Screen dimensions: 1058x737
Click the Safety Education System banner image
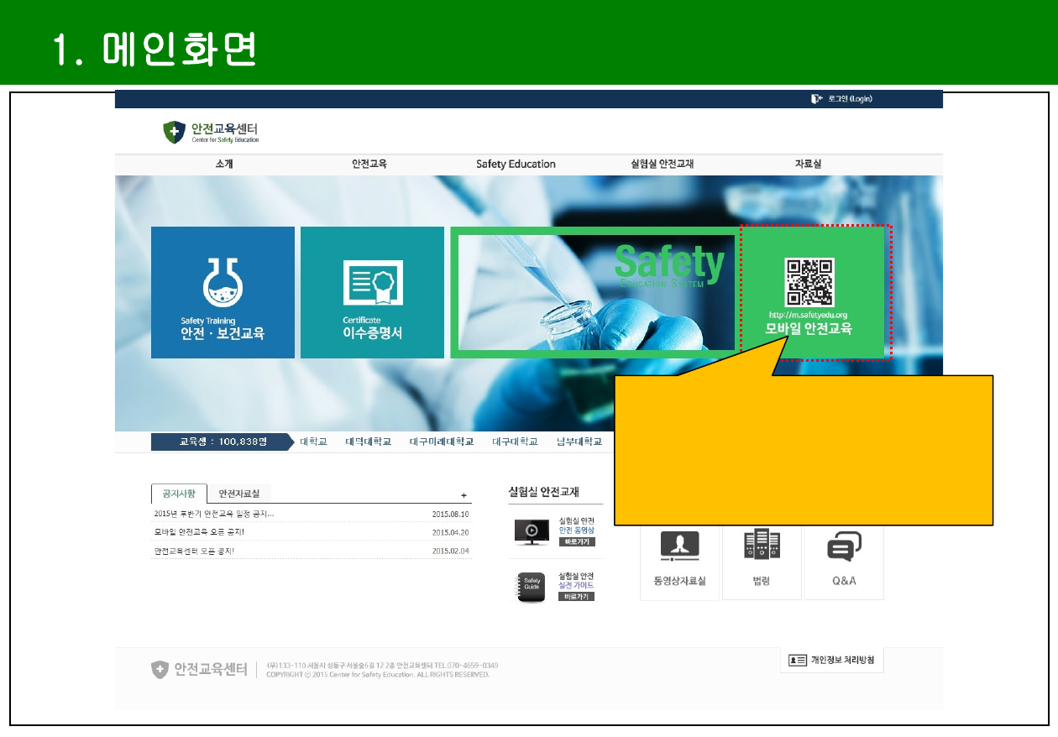tap(594, 292)
